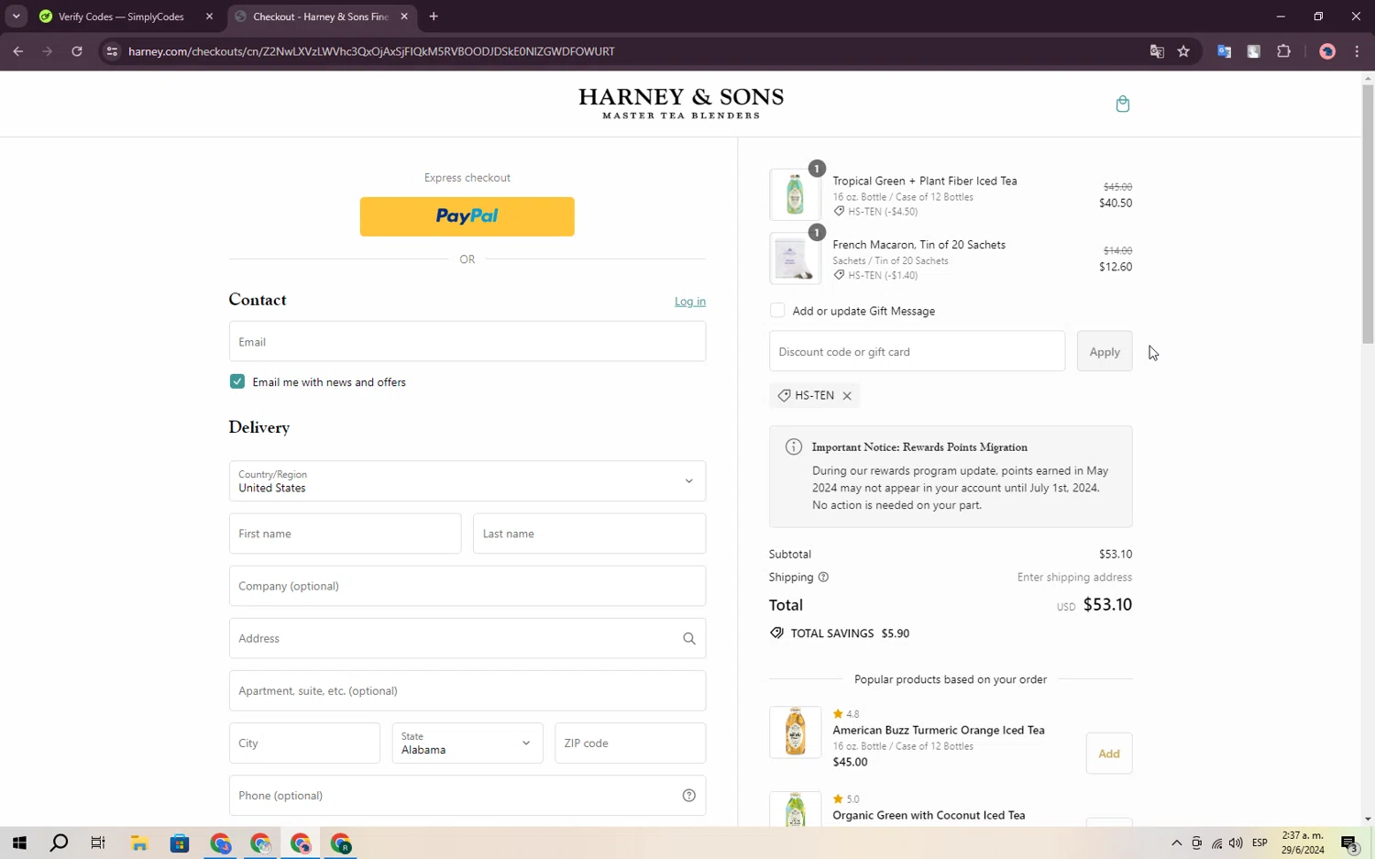Click the Address input field
Screen dimensions: 1375x859
point(467,639)
